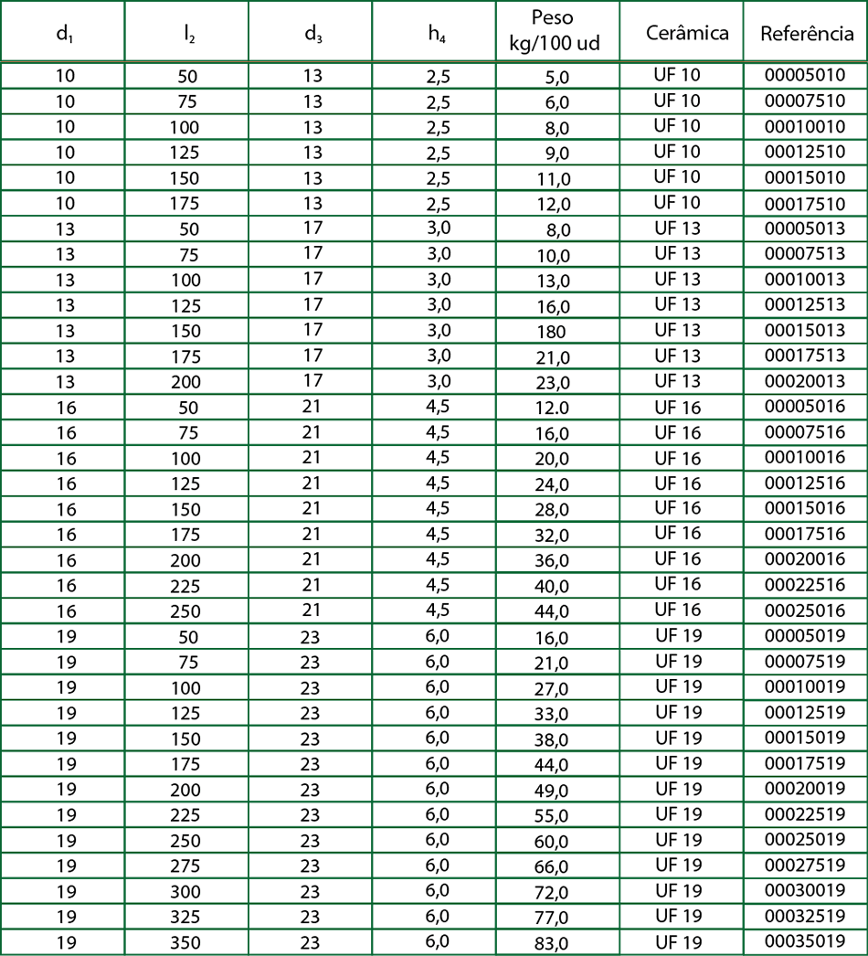Click UF 19 in row 00035019

(679, 942)
